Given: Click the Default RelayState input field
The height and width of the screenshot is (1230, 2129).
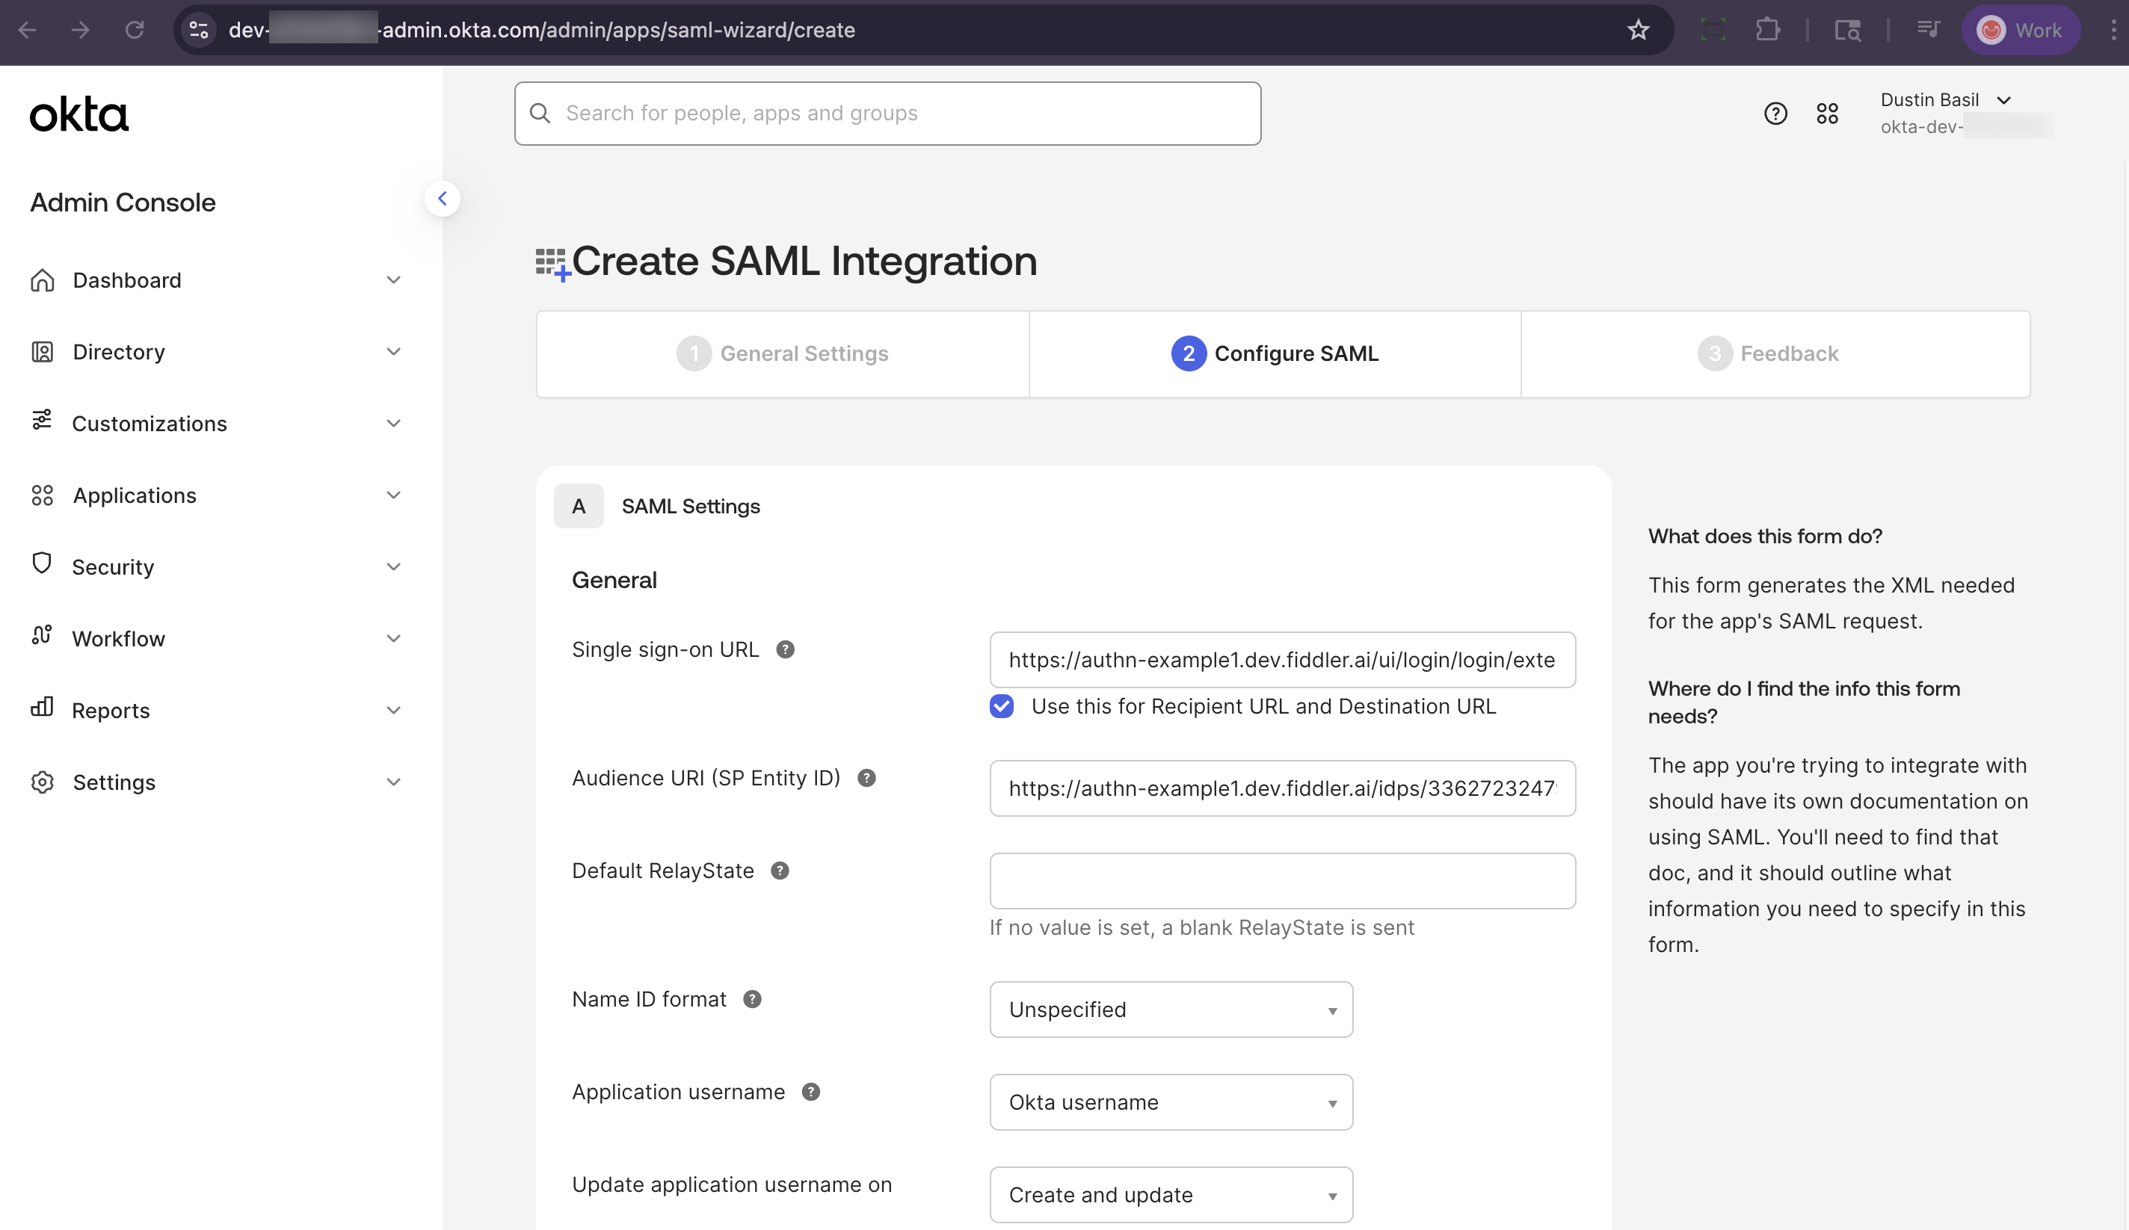Looking at the screenshot, I should 1281,880.
